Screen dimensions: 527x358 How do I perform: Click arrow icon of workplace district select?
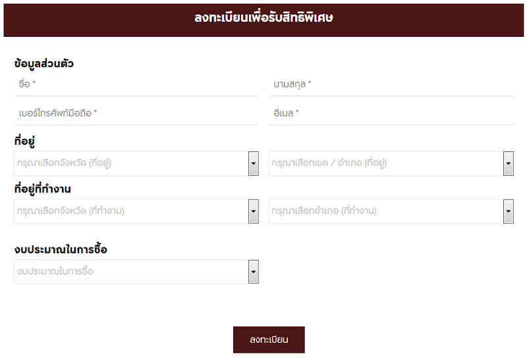tap(508, 212)
